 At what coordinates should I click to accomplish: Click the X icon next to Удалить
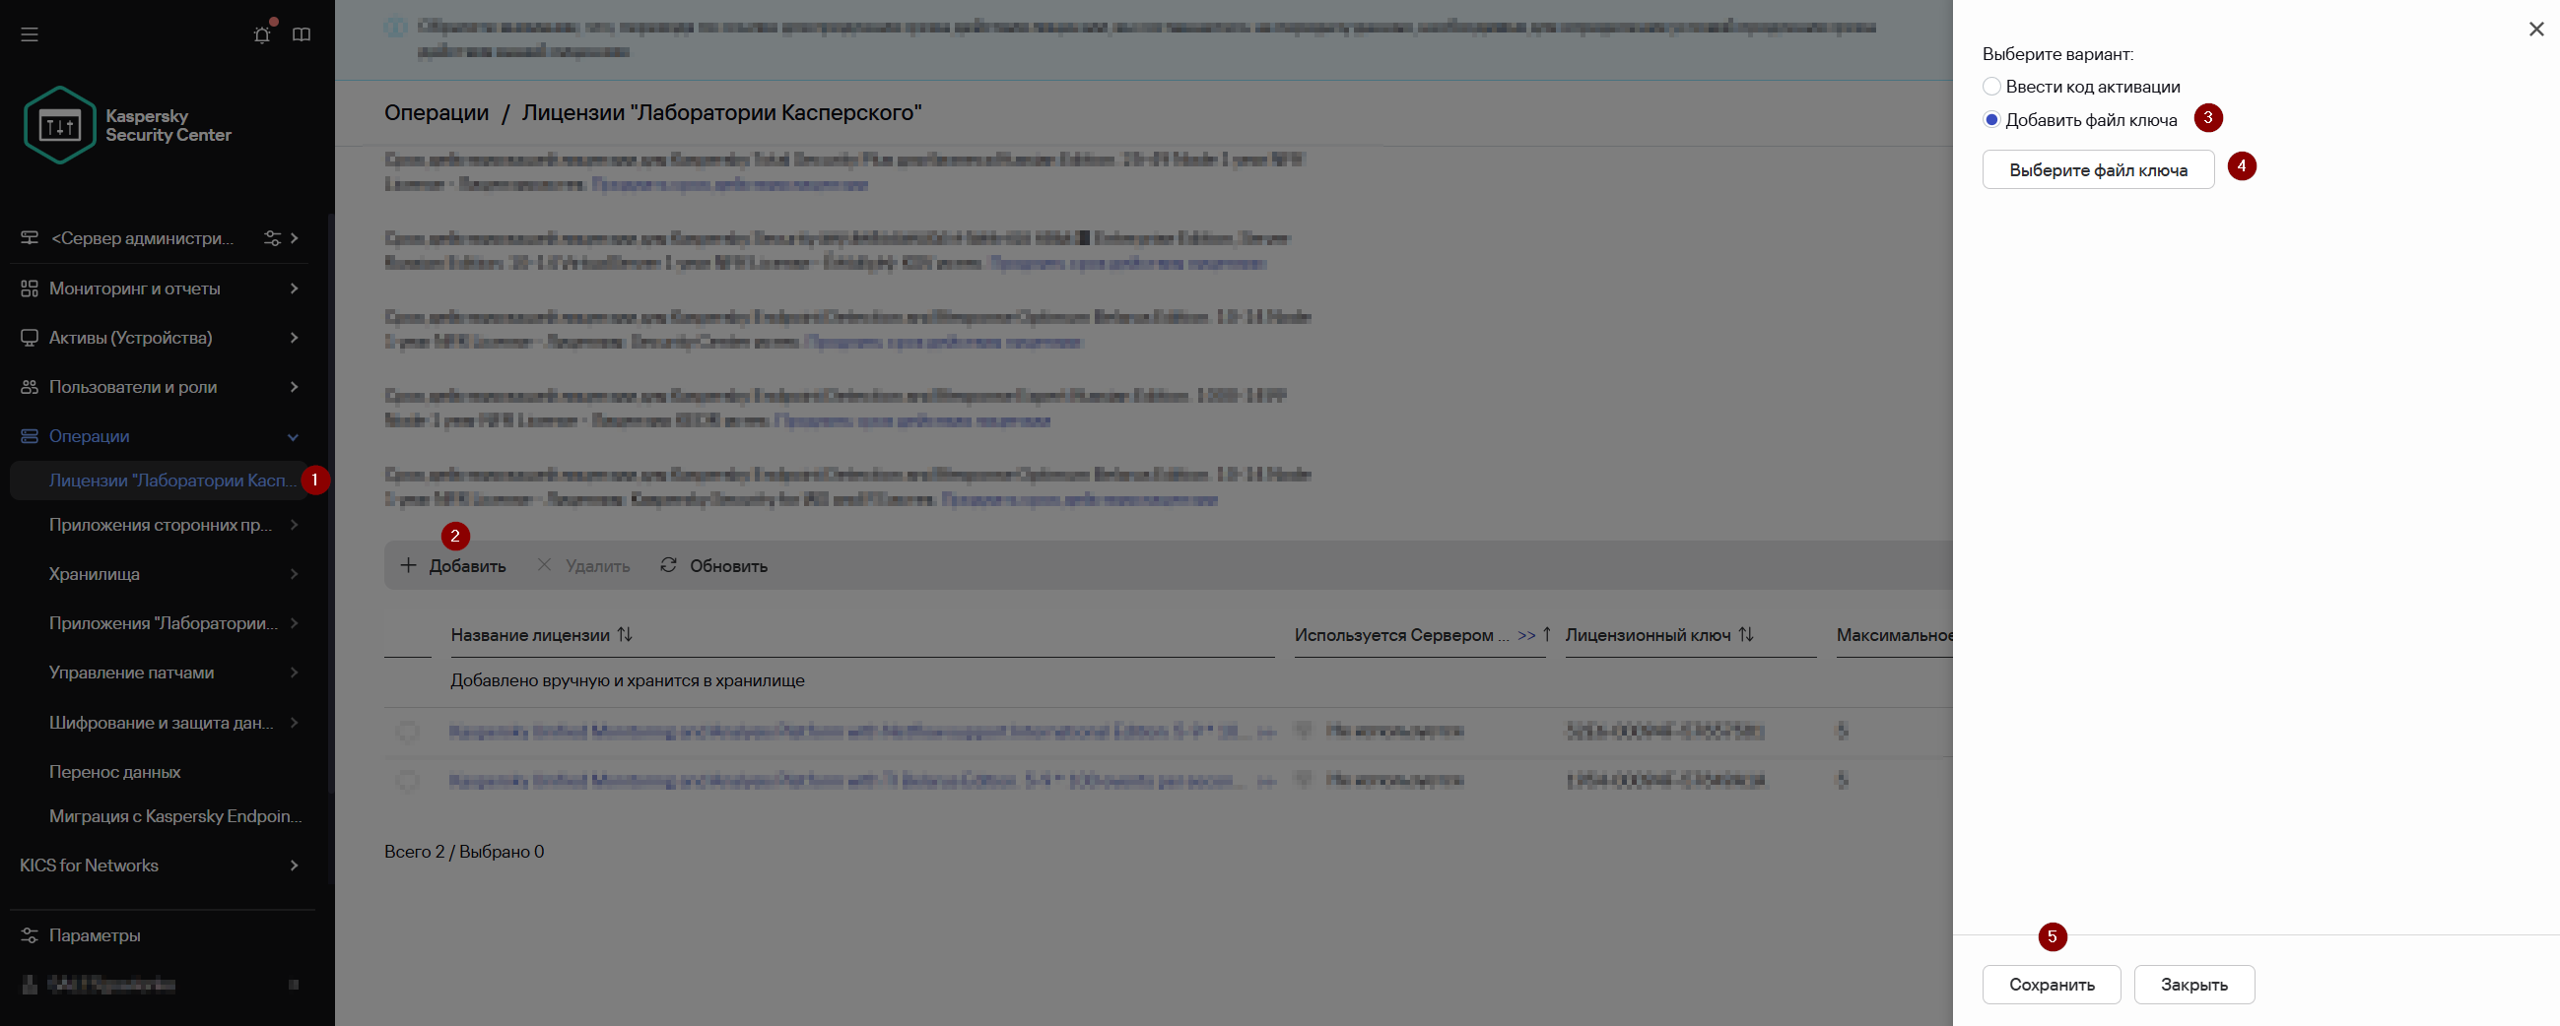point(544,565)
